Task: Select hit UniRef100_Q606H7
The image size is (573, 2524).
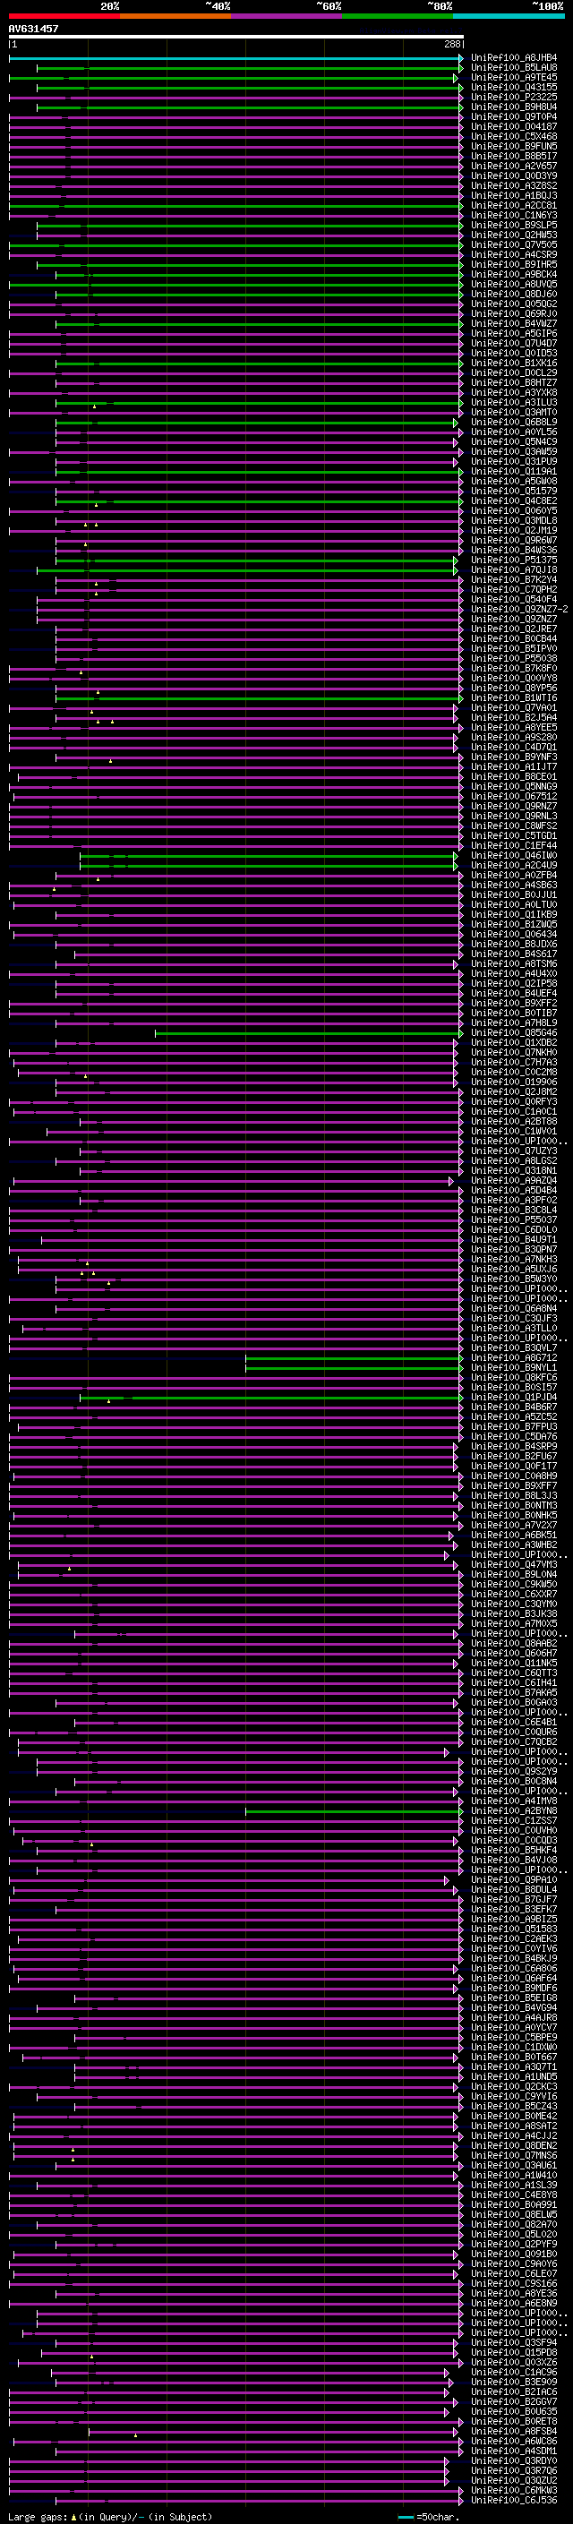Action: pos(514,1653)
